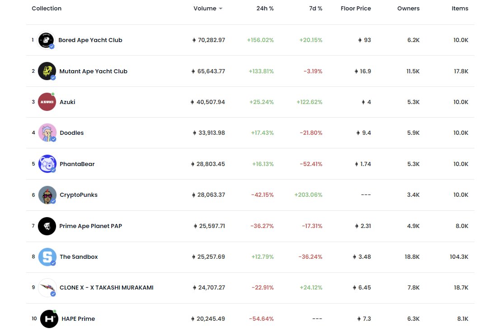Viewport: 497px width, 333px height.
Task: Click the +133.81% 24h change
Action: (x=261, y=71)
